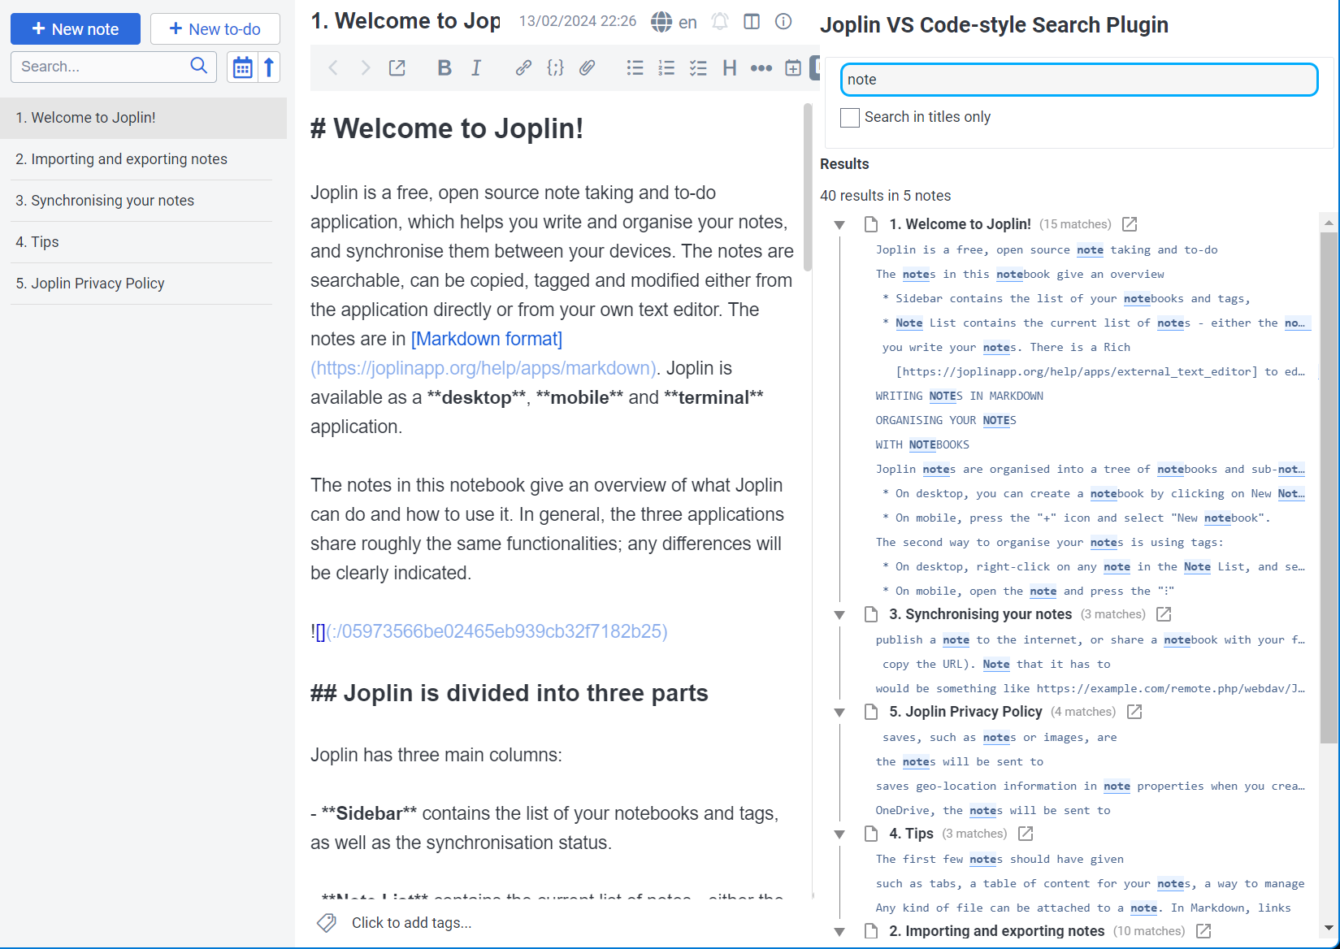Screen dimensions: 1340x949
Task: Insert a numbered list
Action: [666, 68]
